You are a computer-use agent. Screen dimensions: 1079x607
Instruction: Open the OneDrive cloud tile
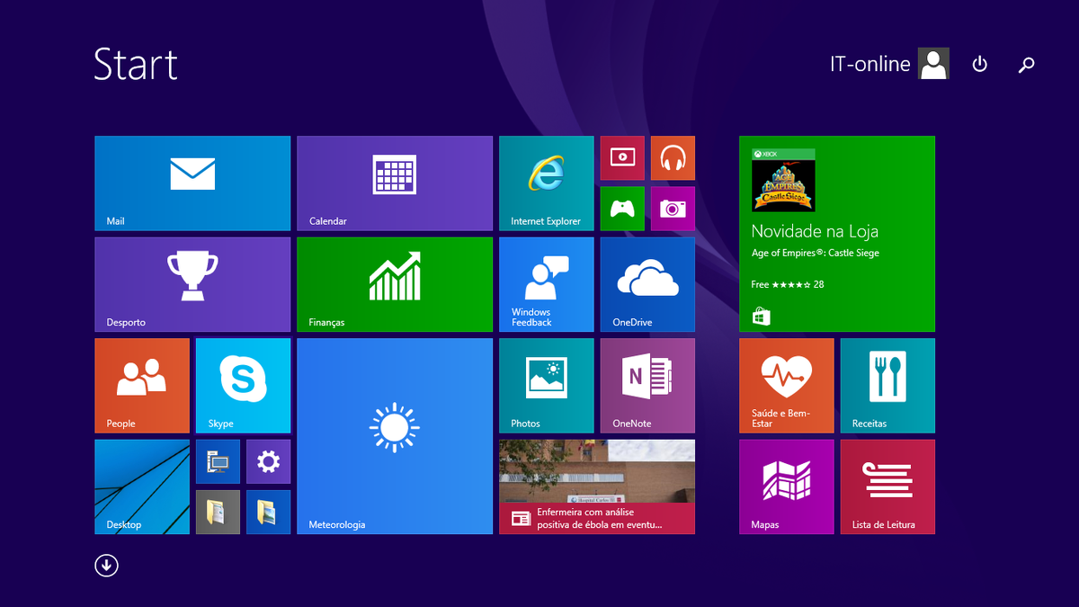tap(647, 284)
